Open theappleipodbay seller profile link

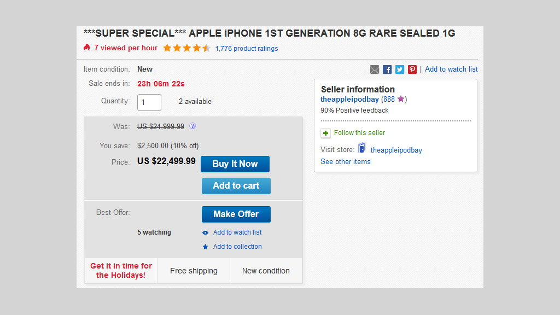pos(349,100)
